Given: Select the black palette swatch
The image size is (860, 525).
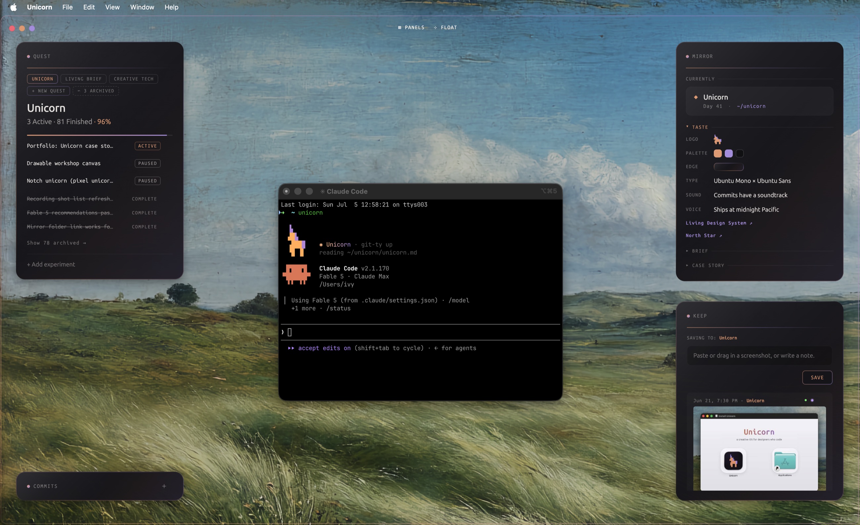Looking at the screenshot, I should pyautogui.click(x=740, y=153).
